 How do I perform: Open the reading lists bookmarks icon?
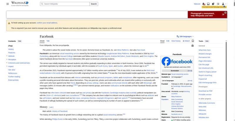click(213, 4)
